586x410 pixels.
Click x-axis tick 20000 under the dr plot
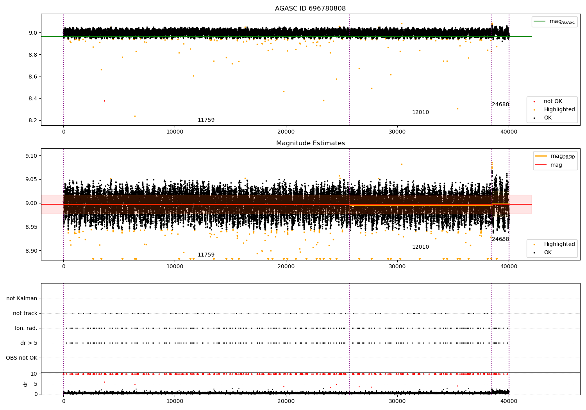(x=286, y=401)
